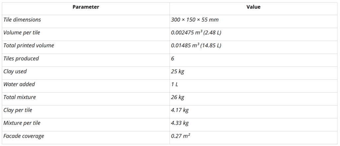Select the Tile dimensions label cell
Screen dimensions: 340x146
[x=22, y=20]
